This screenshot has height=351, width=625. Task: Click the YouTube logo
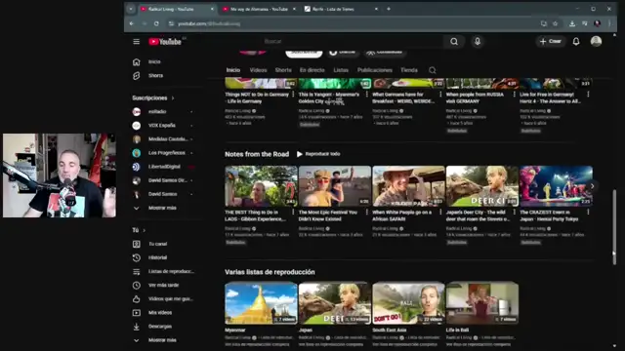coord(165,41)
